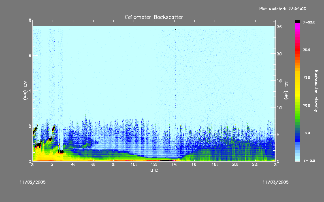This screenshot has height=202, width=324.
Task: Click the '10' kft tick label
Action: pos(279,108)
